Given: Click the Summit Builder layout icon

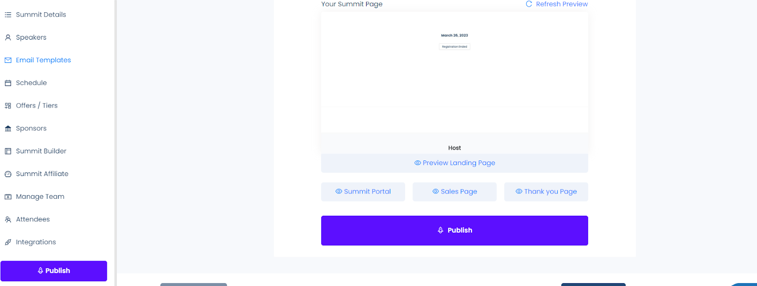Looking at the screenshot, I should pos(8,151).
